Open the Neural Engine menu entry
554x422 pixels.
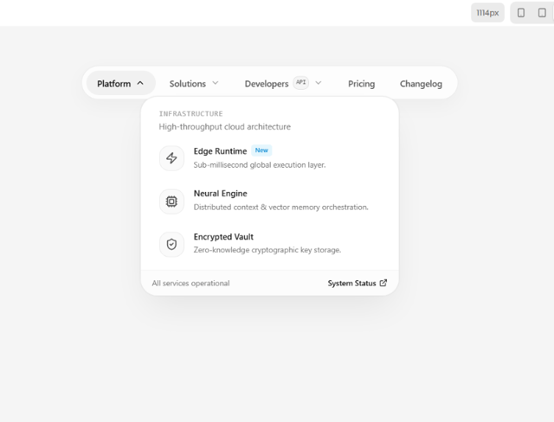[x=269, y=201]
